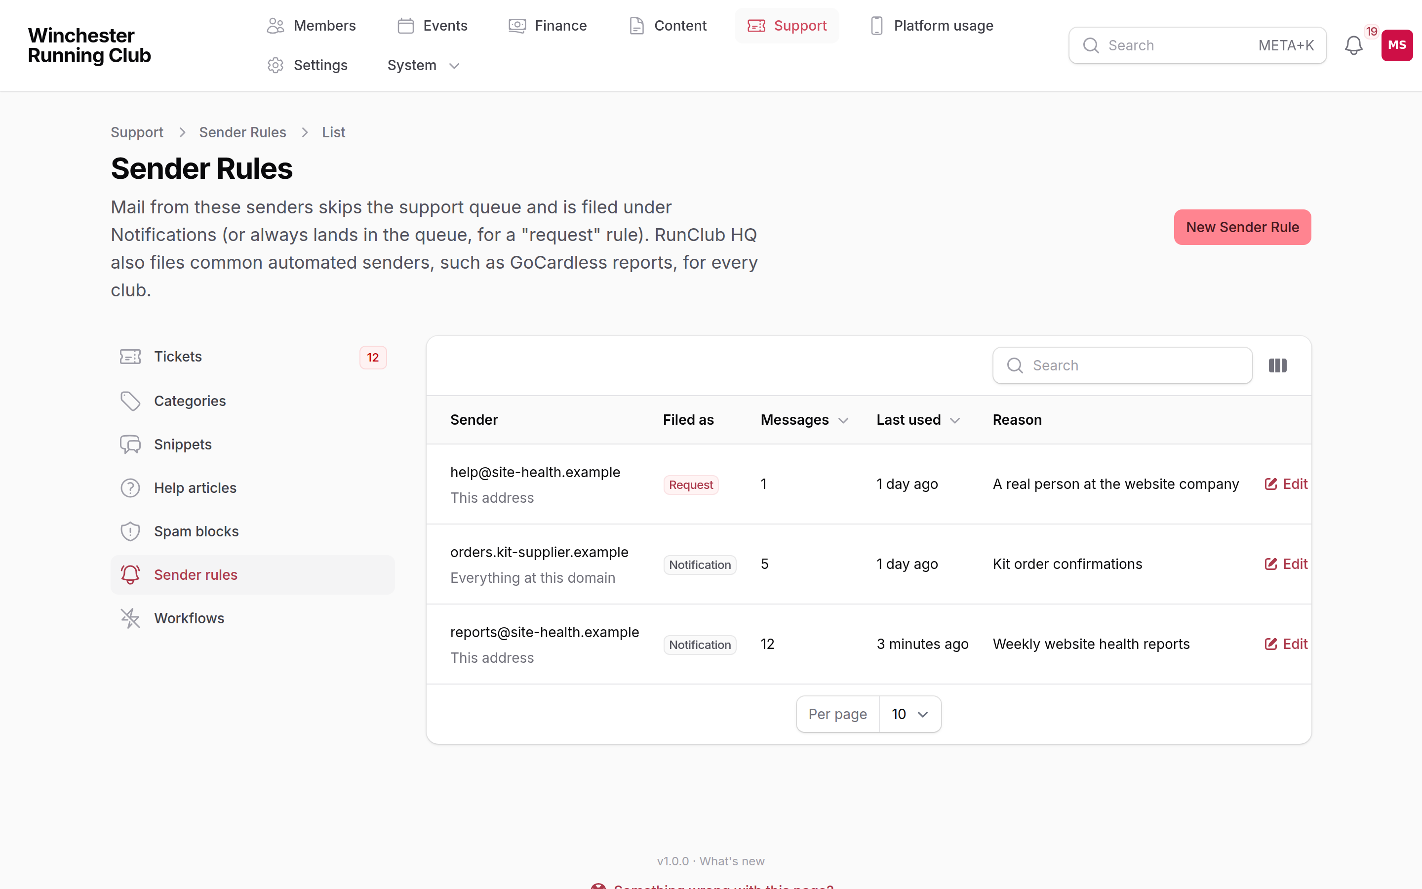Edit the reports@site-health.example rule
The image size is (1422, 889).
pyautogui.click(x=1286, y=644)
